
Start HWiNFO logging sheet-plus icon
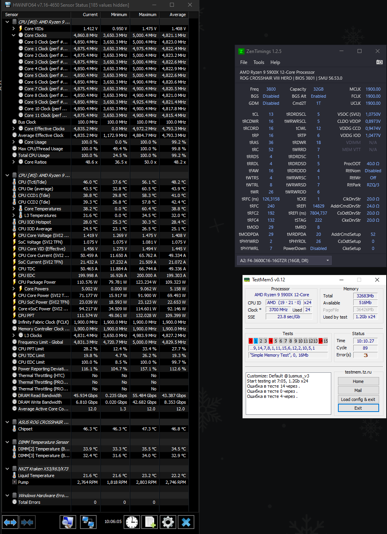(150, 522)
